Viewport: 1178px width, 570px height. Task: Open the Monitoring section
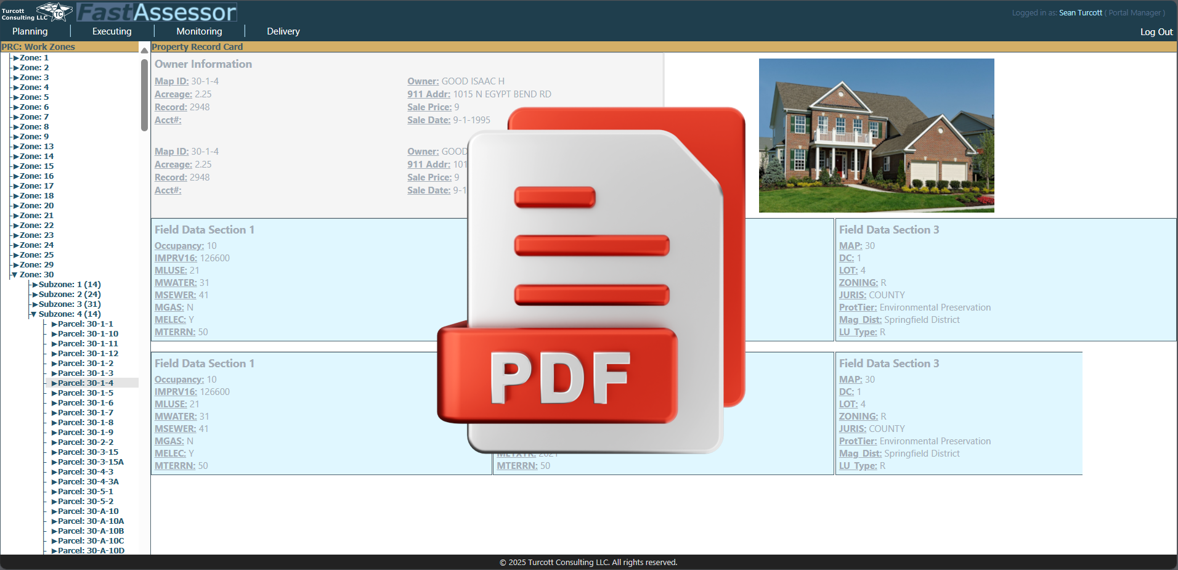pyautogui.click(x=198, y=31)
